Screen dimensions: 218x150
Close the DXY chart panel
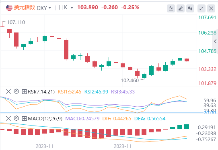[x=211, y=8]
